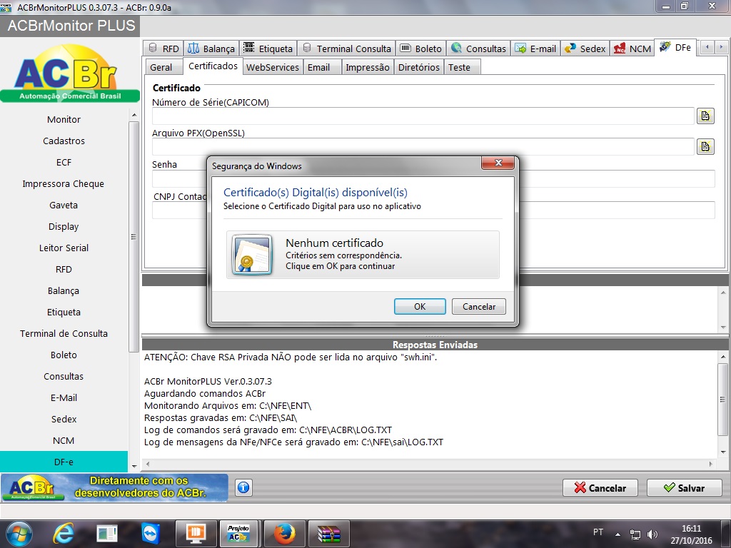Switch to Etiqueta tab

click(268, 49)
